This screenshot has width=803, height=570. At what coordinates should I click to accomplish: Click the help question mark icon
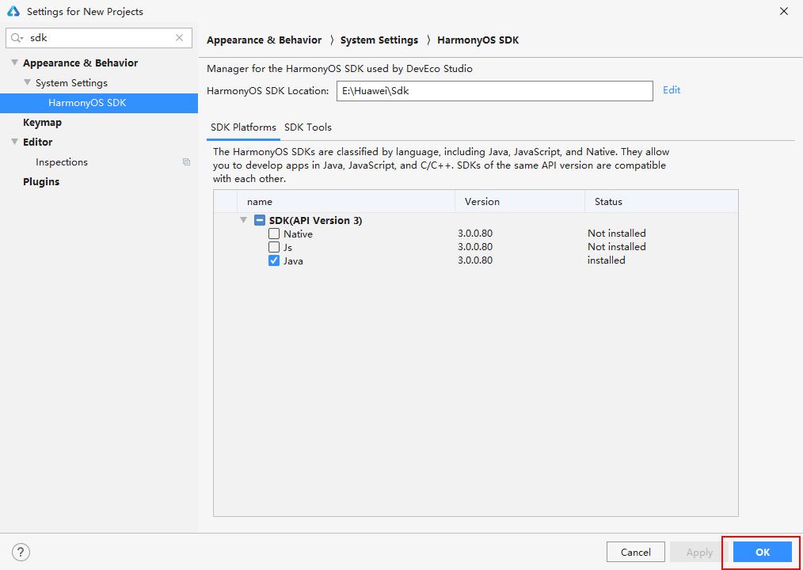pyautogui.click(x=21, y=552)
